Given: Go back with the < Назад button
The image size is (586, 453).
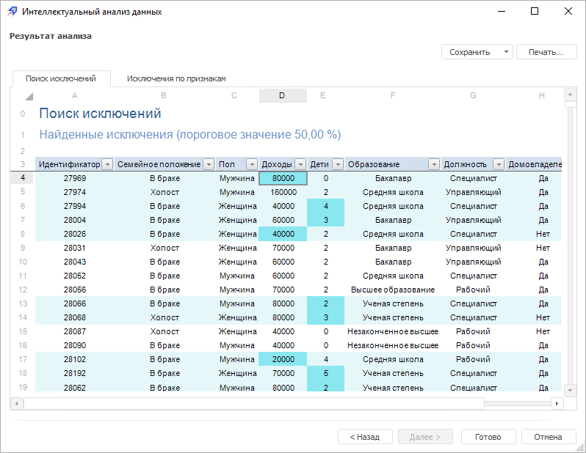Looking at the screenshot, I should tap(365, 437).
